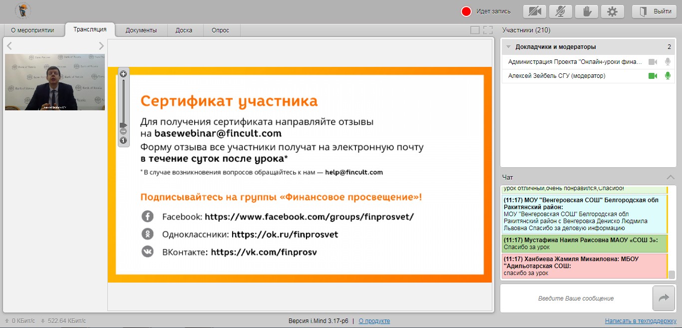
Task: Reset slide zoom with the 1 icon
Action: click(x=123, y=140)
